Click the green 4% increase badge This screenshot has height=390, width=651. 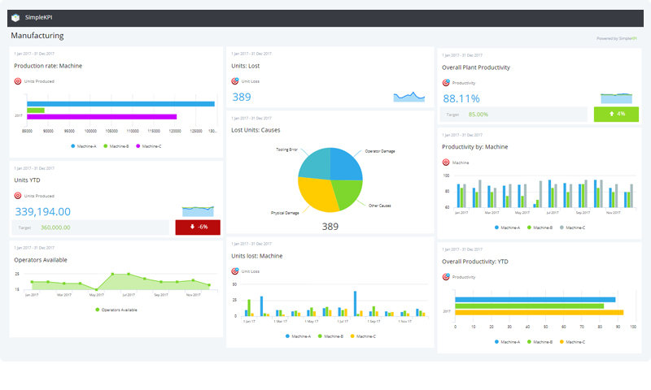616,115
